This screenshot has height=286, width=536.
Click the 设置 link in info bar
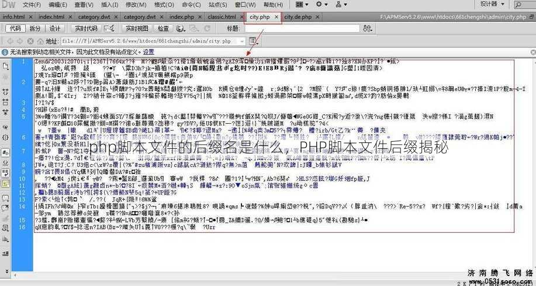pyautogui.click(x=148, y=52)
